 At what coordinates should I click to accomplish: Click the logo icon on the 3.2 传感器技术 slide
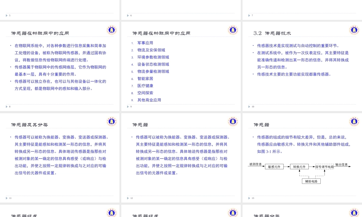(x=353, y=30)
